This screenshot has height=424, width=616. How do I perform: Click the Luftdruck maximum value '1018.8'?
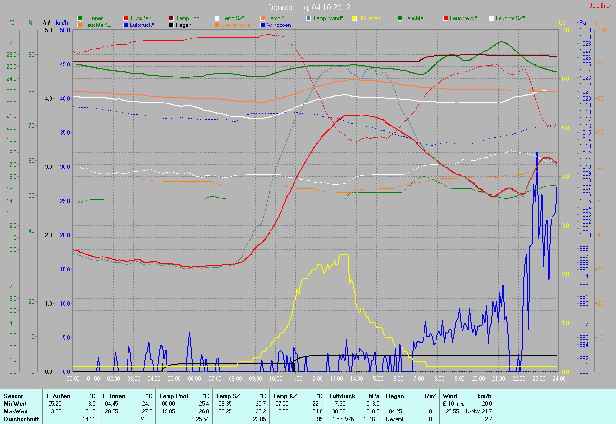click(371, 411)
